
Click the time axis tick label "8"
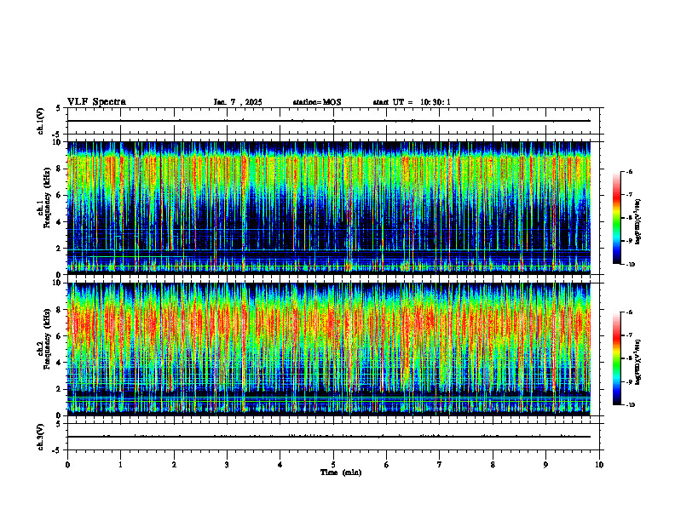pyautogui.click(x=493, y=465)
